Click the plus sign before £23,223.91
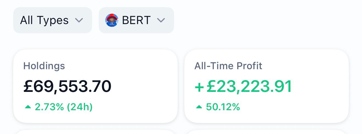 (x=199, y=87)
